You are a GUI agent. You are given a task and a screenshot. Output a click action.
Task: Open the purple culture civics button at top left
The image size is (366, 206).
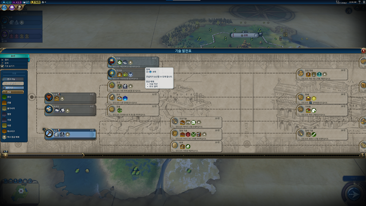click(12, 7)
